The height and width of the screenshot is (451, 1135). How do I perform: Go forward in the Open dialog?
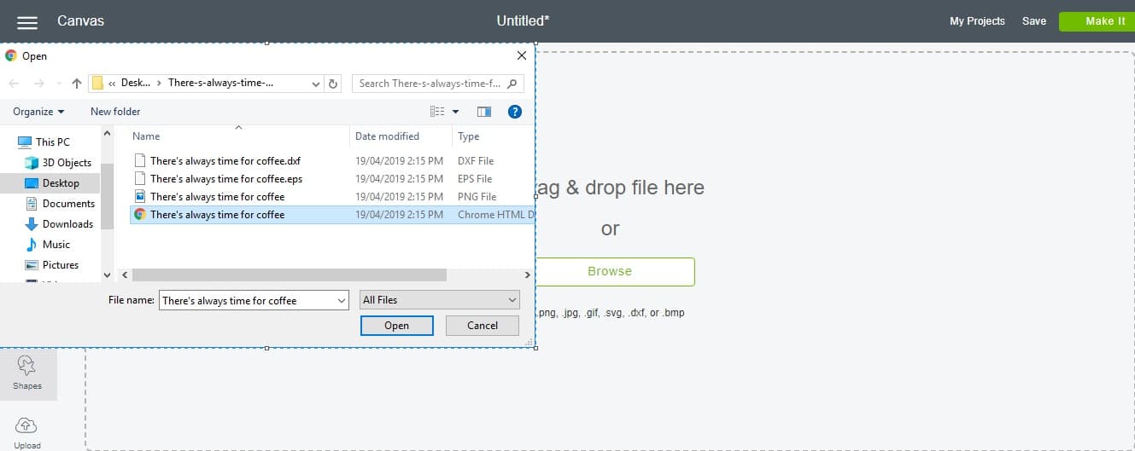38,84
